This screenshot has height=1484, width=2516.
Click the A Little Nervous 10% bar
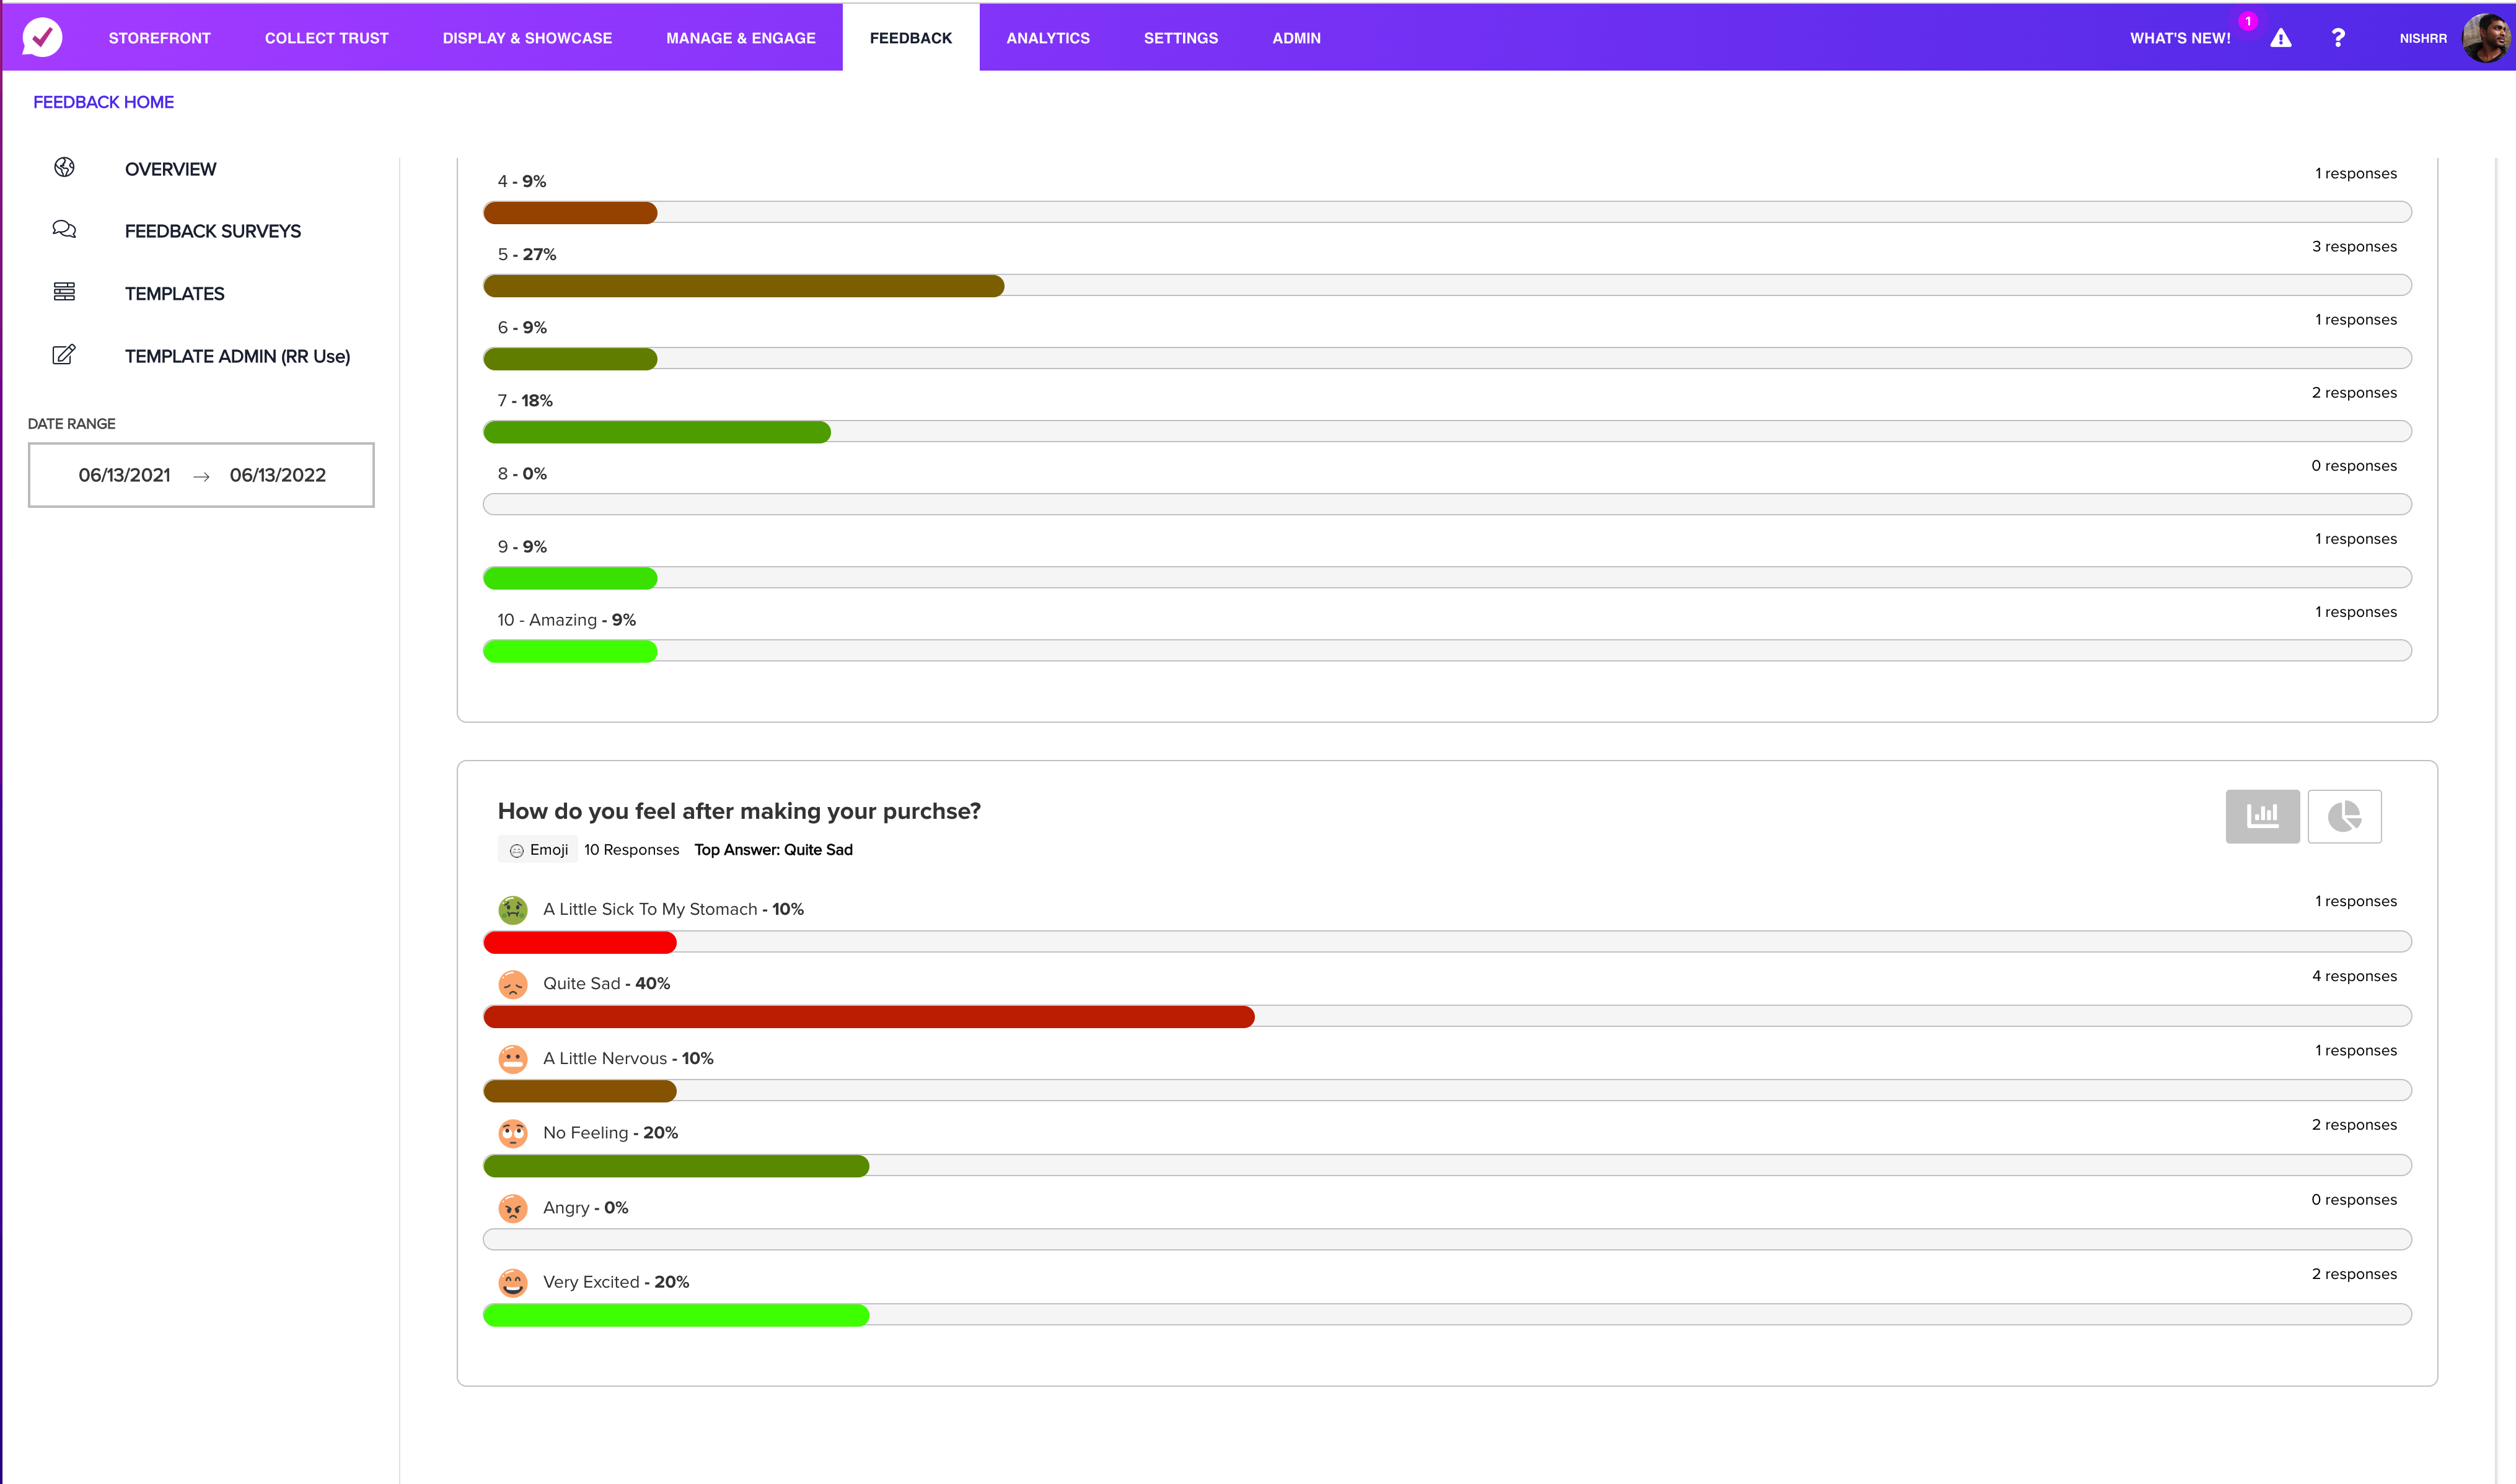(1446, 1090)
